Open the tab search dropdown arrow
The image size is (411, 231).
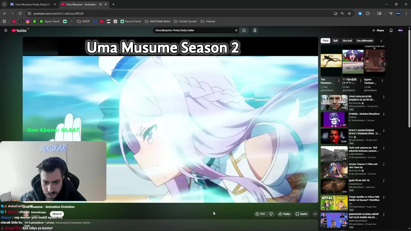(x=4, y=4)
